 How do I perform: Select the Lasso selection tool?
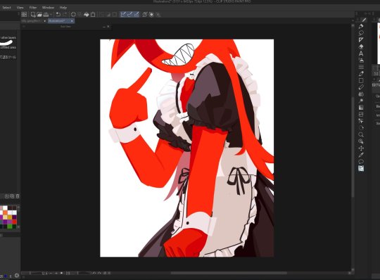click(x=361, y=32)
